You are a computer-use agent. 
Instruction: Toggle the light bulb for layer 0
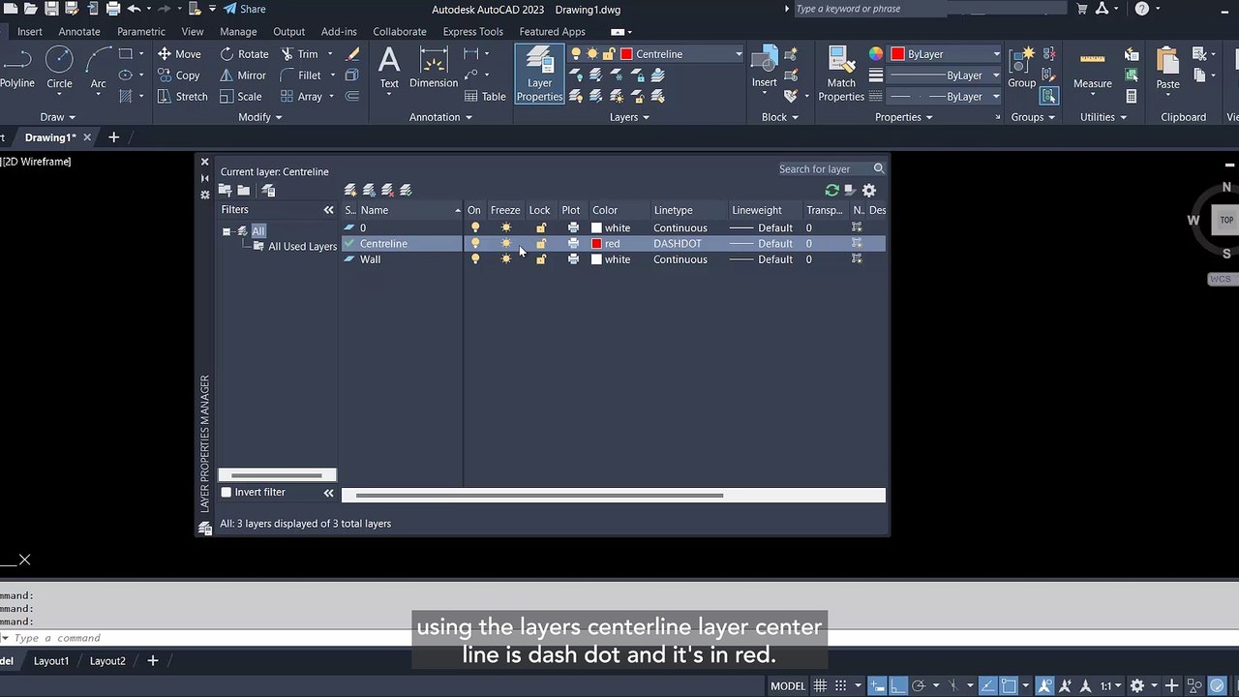tap(474, 228)
